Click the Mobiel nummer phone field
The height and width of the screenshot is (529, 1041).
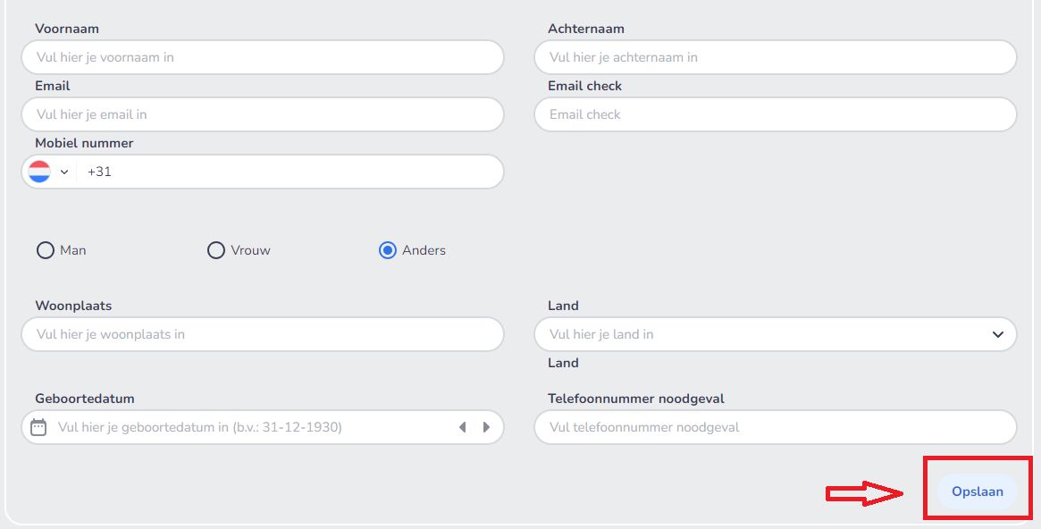click(286, 172)
